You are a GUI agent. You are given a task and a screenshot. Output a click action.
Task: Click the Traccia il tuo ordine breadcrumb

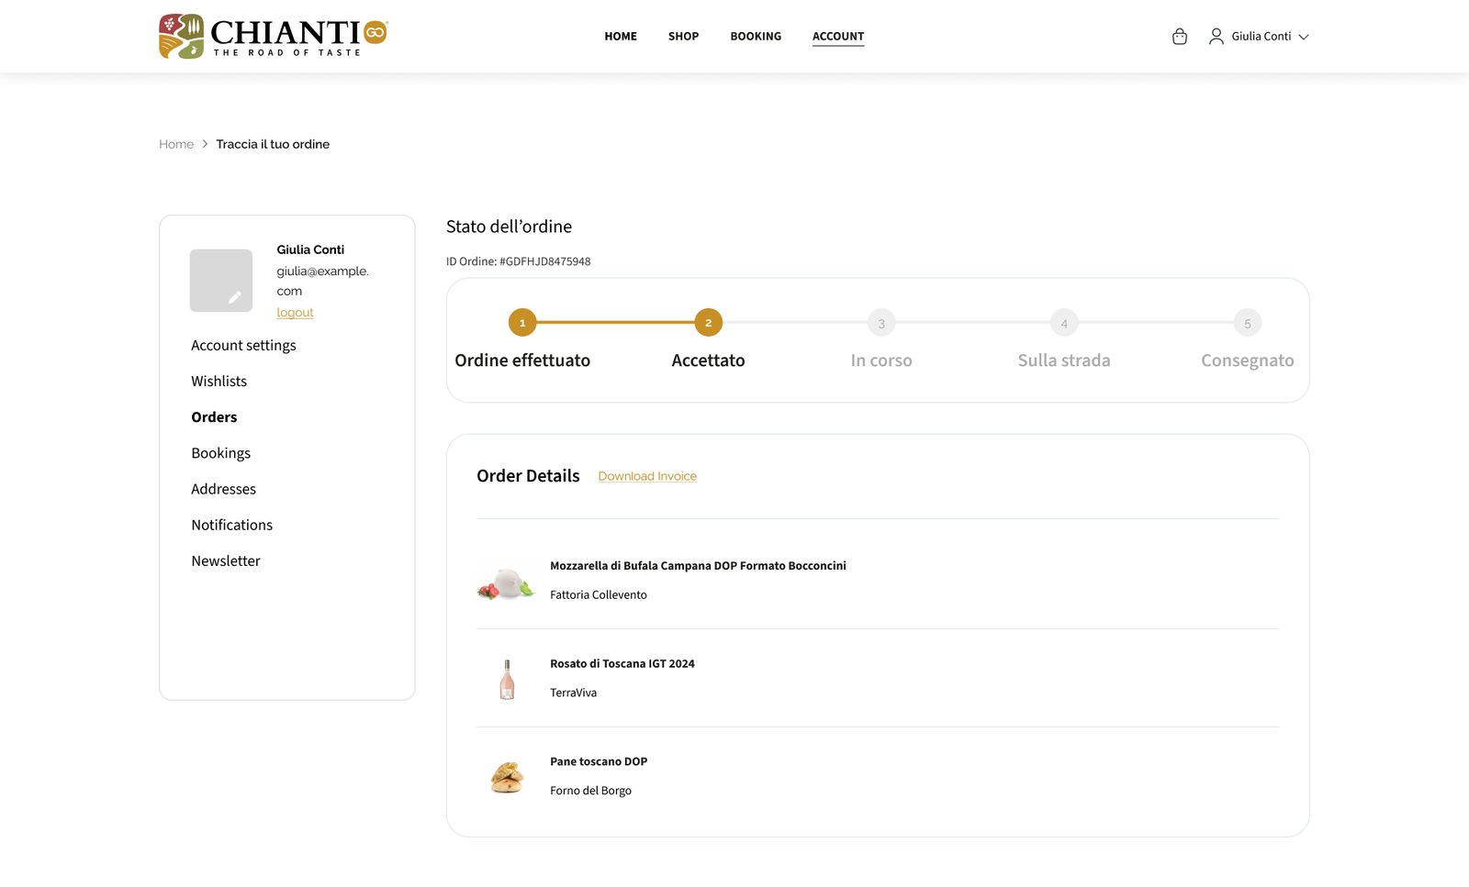pos(273,144)
